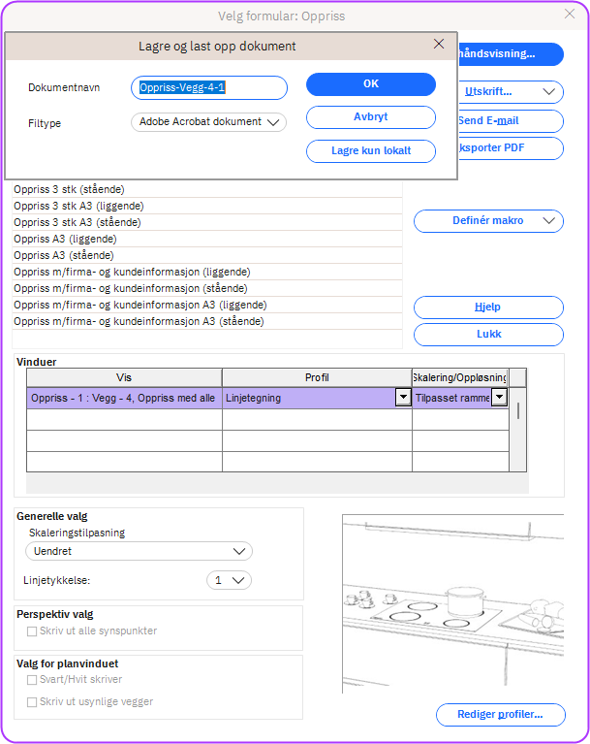Open the Linjetegning profile dropdown arrow
The height and width of the screenshot is (744, 590).
[x=402, y=398]
